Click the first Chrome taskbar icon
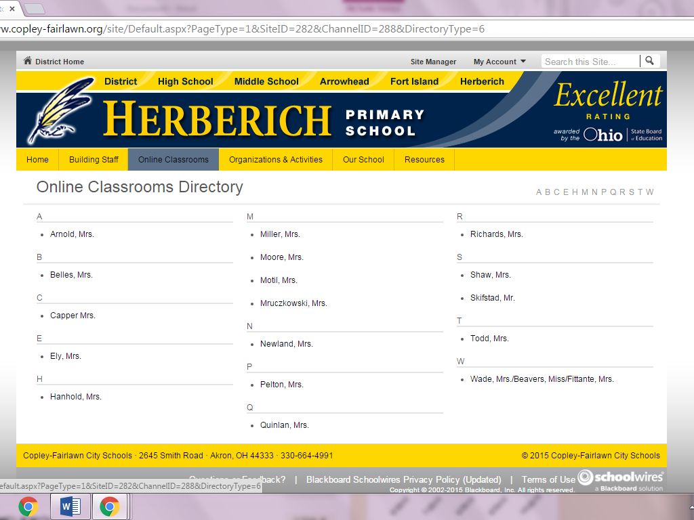This screenshot has height=520, width=694. 28,506
